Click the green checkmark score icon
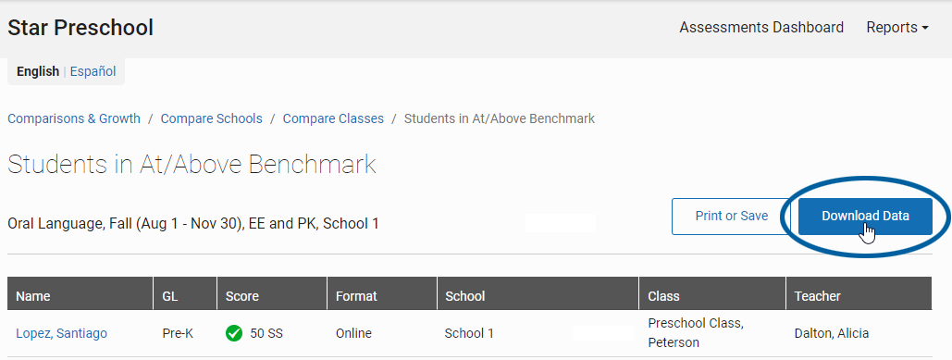This screenshot has width=952, height=360. click(234, 333)
